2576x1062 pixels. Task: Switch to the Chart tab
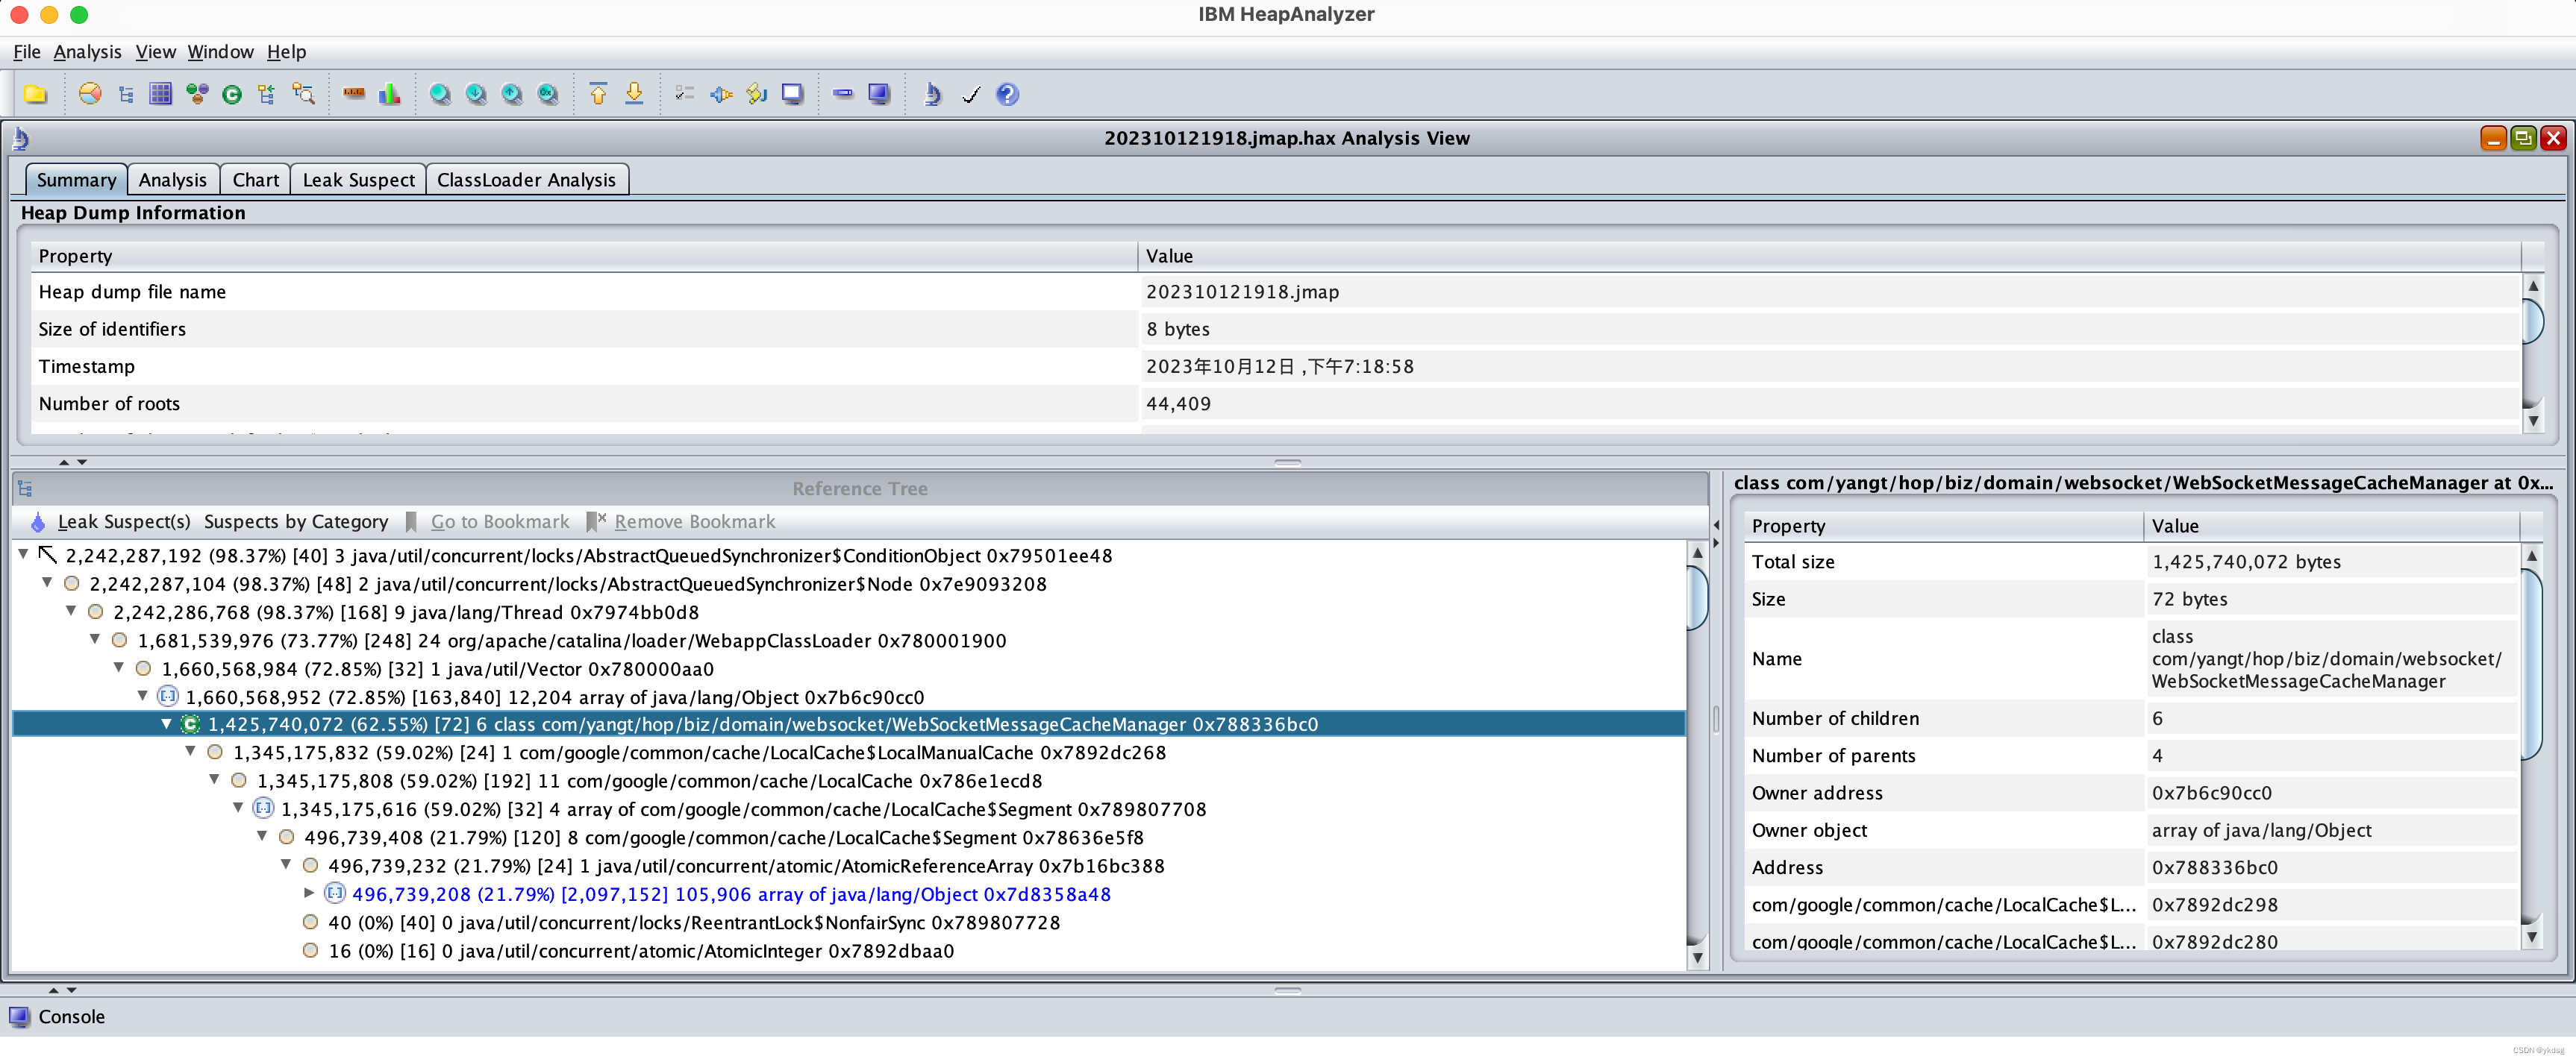pos(256,180)
